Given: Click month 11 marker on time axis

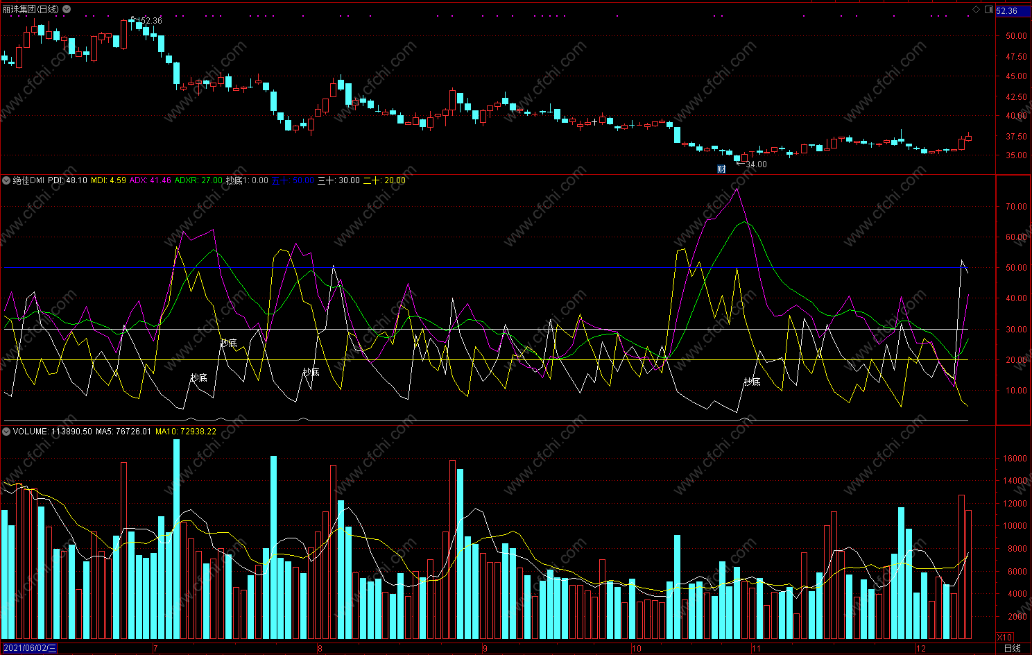Looking at the screenshot, I should (x=756, y=649).
